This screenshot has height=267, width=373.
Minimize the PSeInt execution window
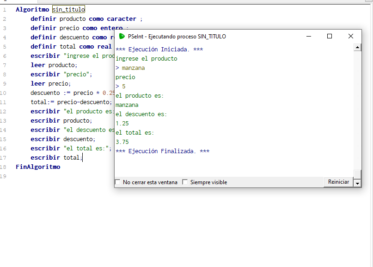[x=308, y=36]
